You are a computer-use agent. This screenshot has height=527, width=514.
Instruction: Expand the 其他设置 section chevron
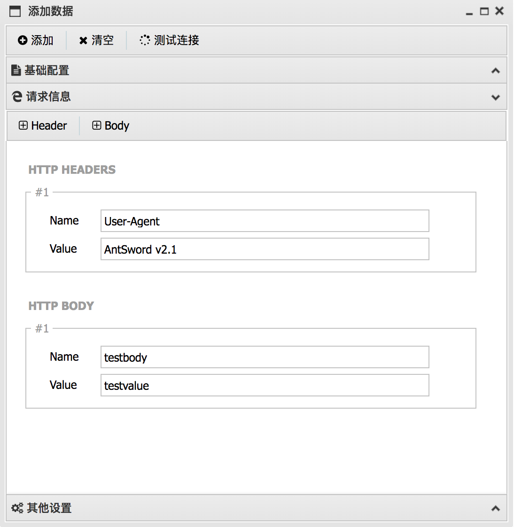tap(496, 508)
